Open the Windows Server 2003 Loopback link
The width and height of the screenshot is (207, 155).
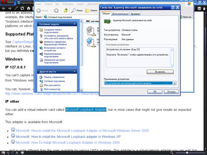pos(82,130)
